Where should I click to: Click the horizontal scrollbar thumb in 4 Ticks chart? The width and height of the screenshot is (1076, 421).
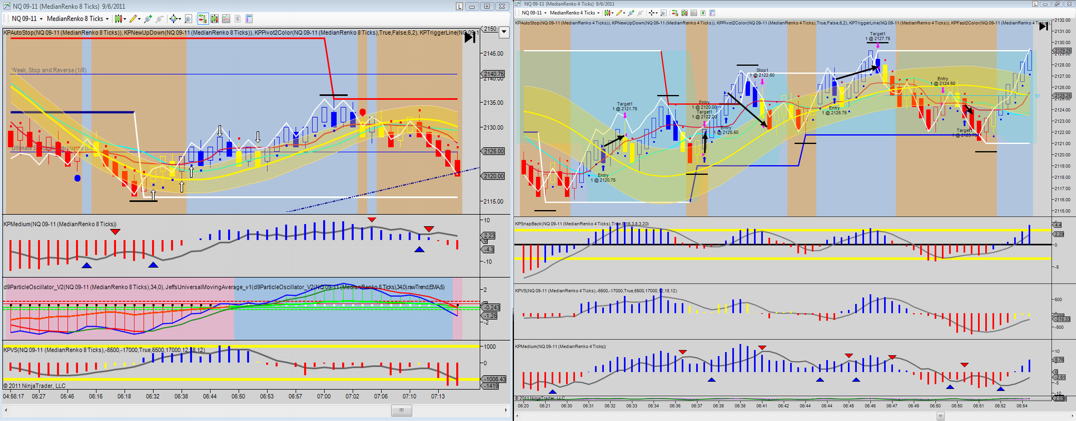tap(940, 416)
